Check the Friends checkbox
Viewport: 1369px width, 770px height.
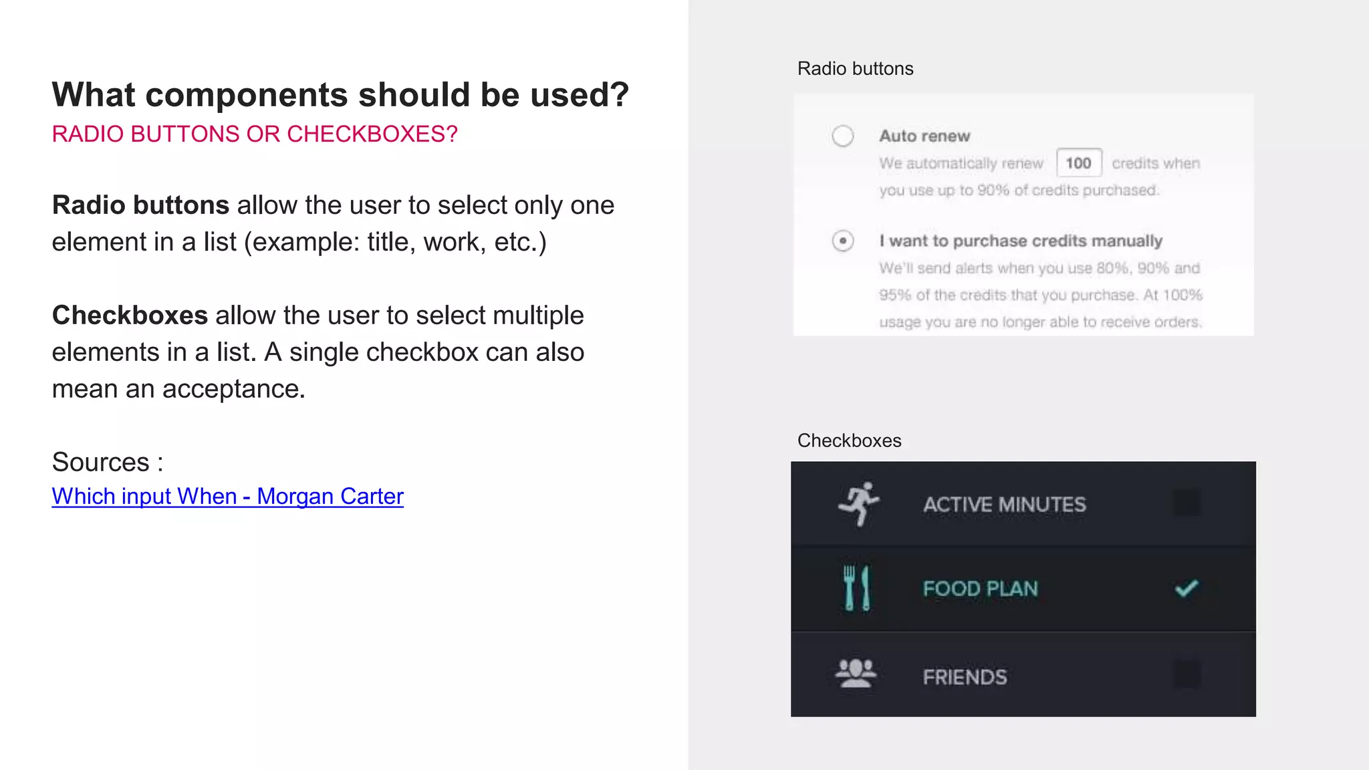click(x=1187, y=674)
